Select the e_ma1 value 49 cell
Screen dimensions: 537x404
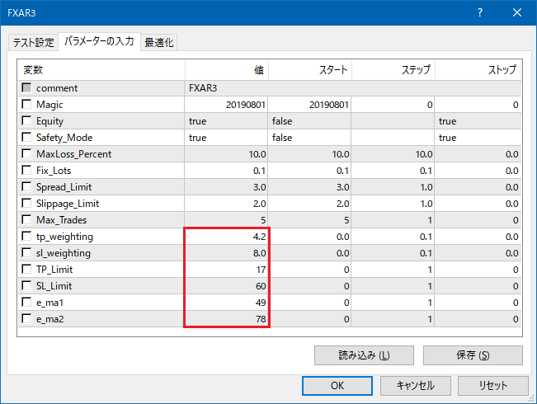[226, 303]
